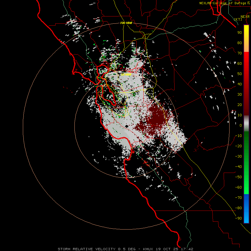
Task: Pick the gray zero-velocity segment of color bar
Action: click(x=246, y=124)
